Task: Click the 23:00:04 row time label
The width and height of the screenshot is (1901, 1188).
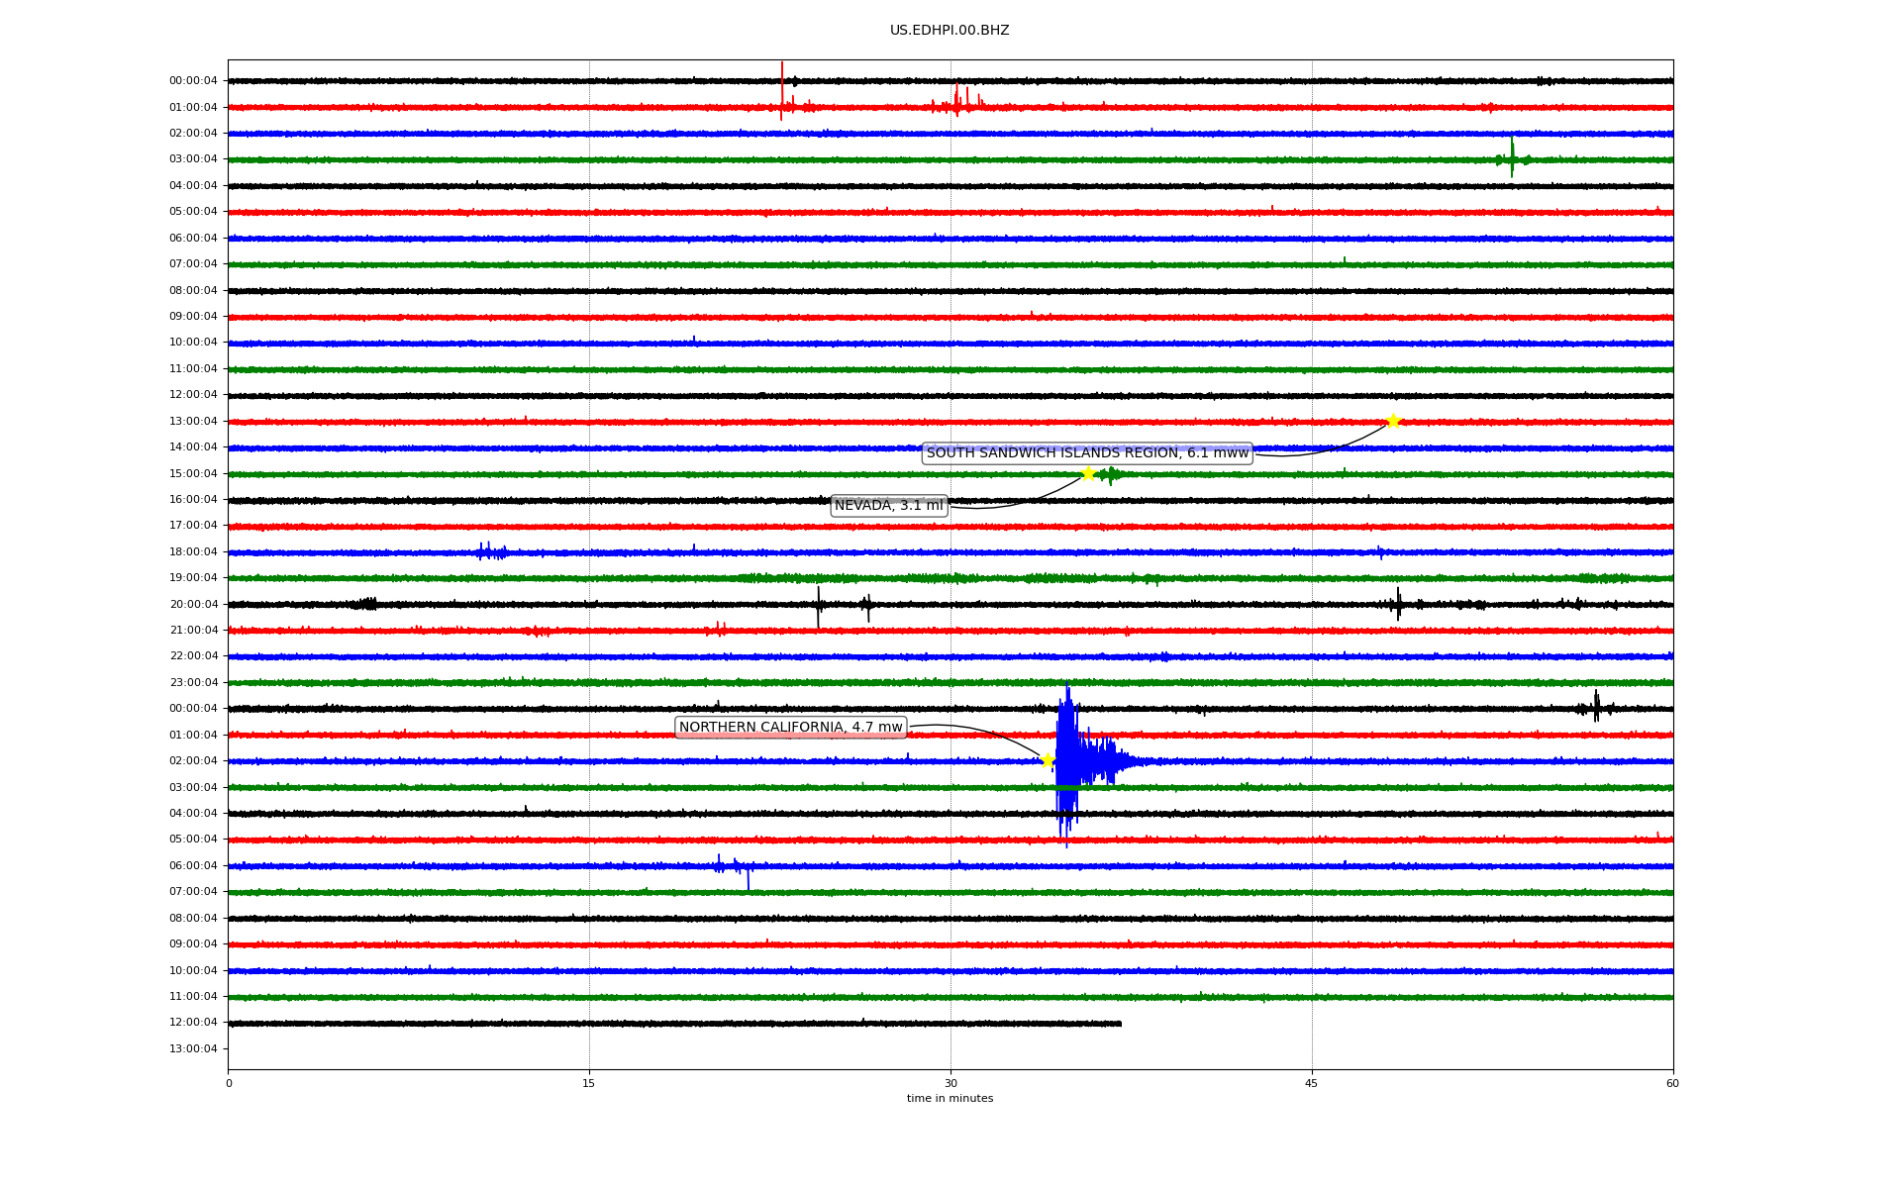Action: point(193,683)
